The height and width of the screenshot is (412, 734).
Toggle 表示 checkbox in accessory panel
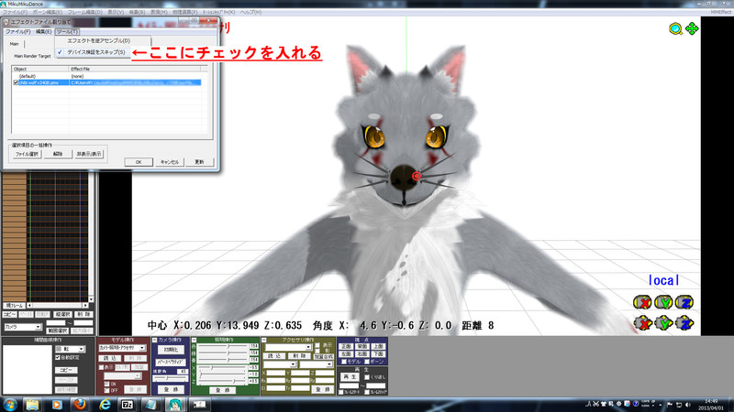317,345
